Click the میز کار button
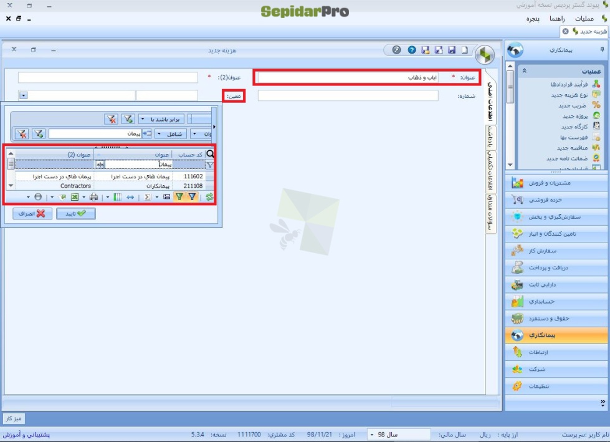The image size is (610, 442). [x=14, y=418]
